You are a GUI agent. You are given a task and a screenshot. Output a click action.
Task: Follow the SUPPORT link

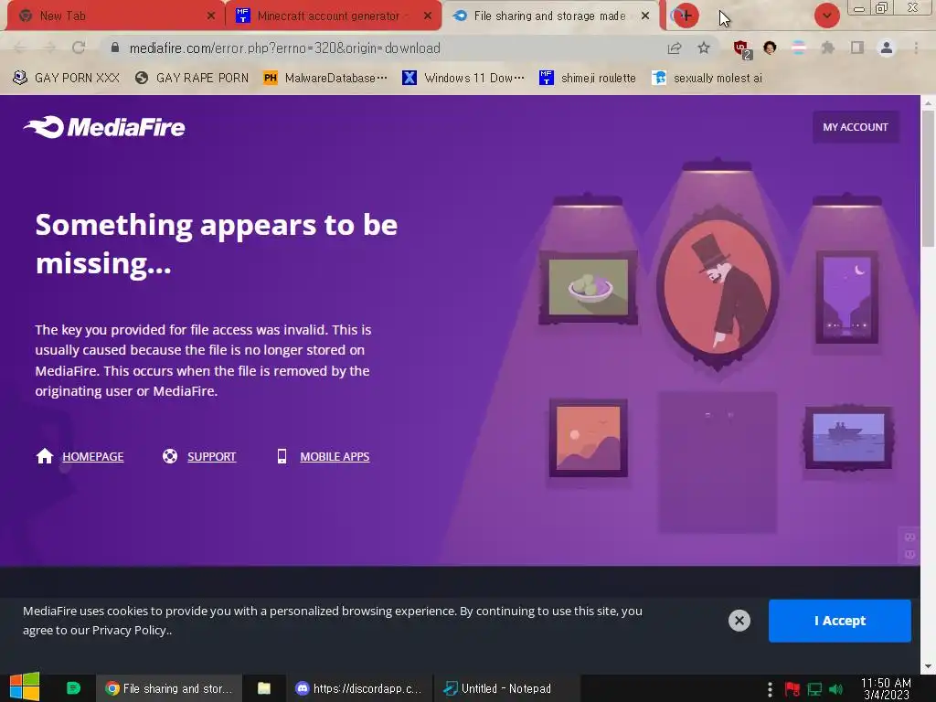coord(212,457)
